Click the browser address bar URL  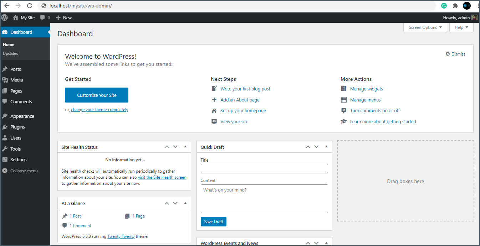[x=81, y=6]
